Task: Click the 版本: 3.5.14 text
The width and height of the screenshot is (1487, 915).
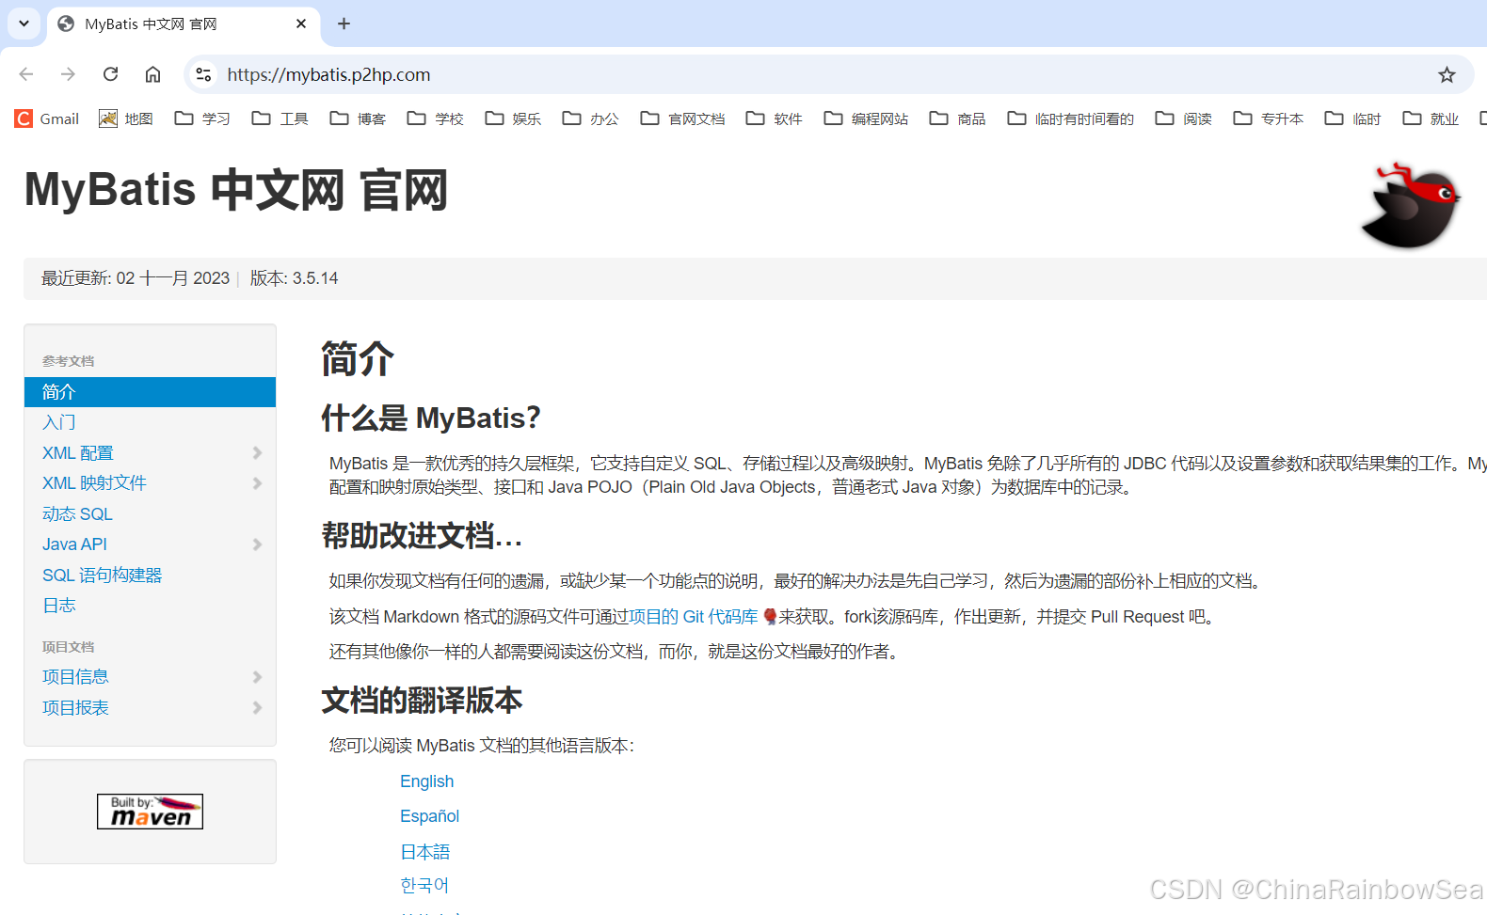Action: coord(294,278)
